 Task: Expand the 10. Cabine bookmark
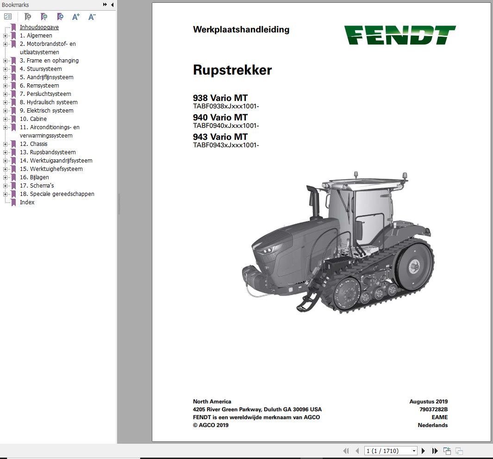click(x=5, y=119)
